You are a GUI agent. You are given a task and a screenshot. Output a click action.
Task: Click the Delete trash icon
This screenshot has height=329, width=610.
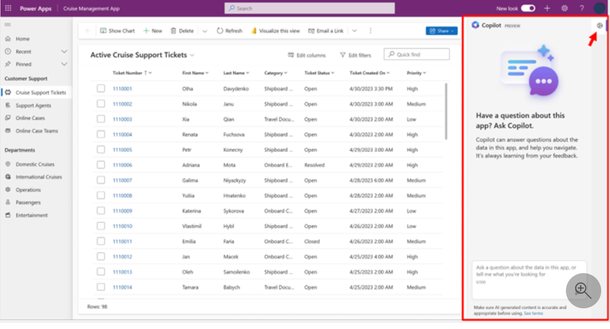point(173,31)
